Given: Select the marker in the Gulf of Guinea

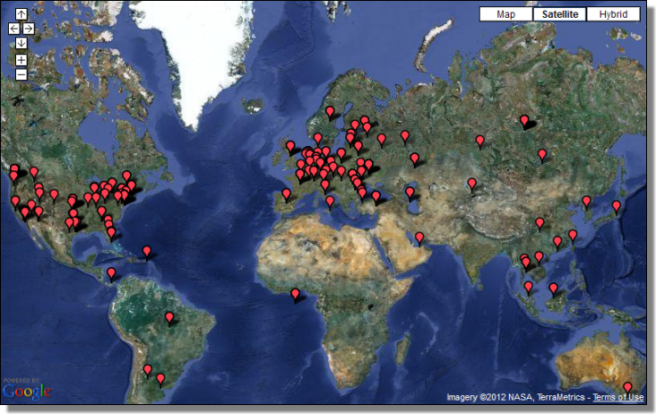Looking at the screenshot, I should [x=296, y=295].
